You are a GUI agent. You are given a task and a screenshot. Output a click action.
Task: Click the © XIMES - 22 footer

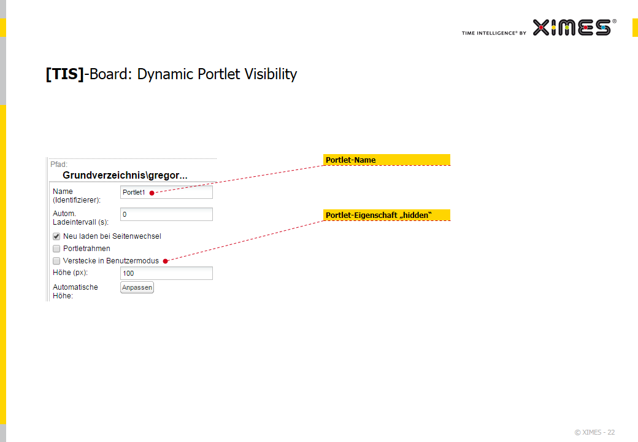pyautogui.click(x=594, y=432)
